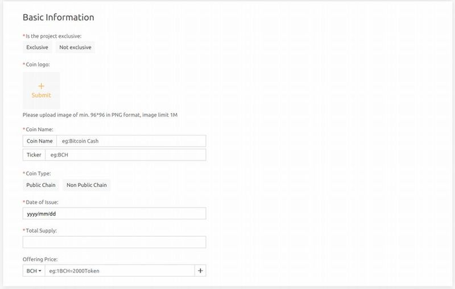Open the BCH currency dropdown
The width and height of the screenshot is (455, 289).
point(32,271)
